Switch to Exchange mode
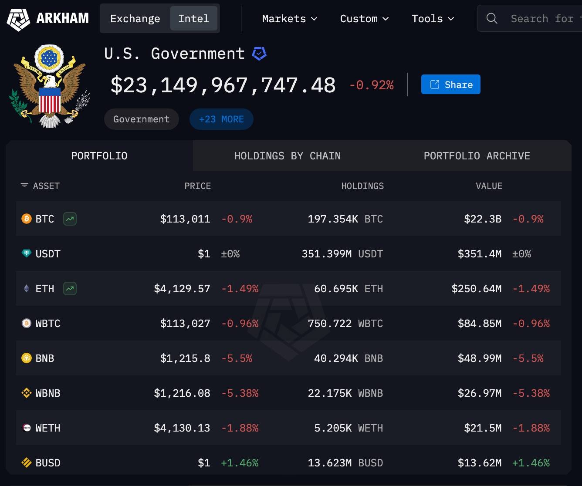Image resolution: width=582 pixels, height=486 pixels. [x=135, y=19]
